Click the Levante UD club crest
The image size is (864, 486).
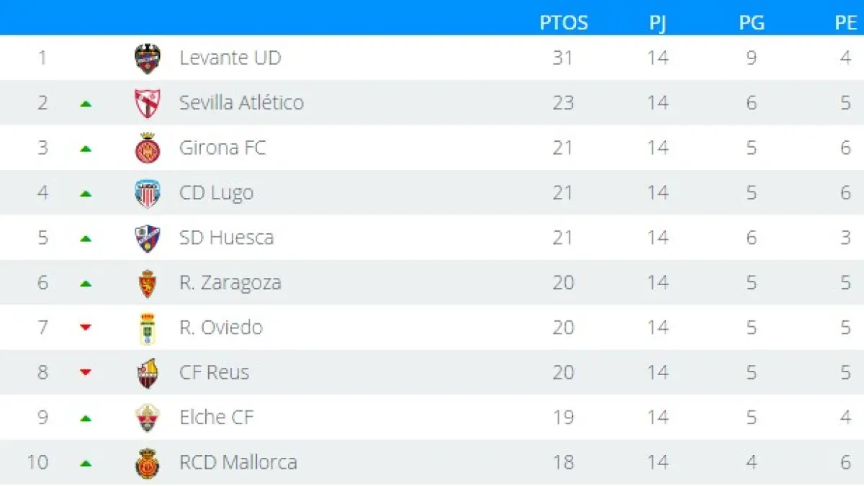[x=148, y=58]
